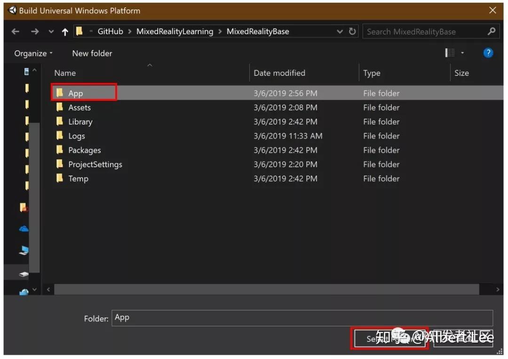Open the OneDrive cloud in navigation pane
Screen dimensions: 508x359
click(24, 229)
